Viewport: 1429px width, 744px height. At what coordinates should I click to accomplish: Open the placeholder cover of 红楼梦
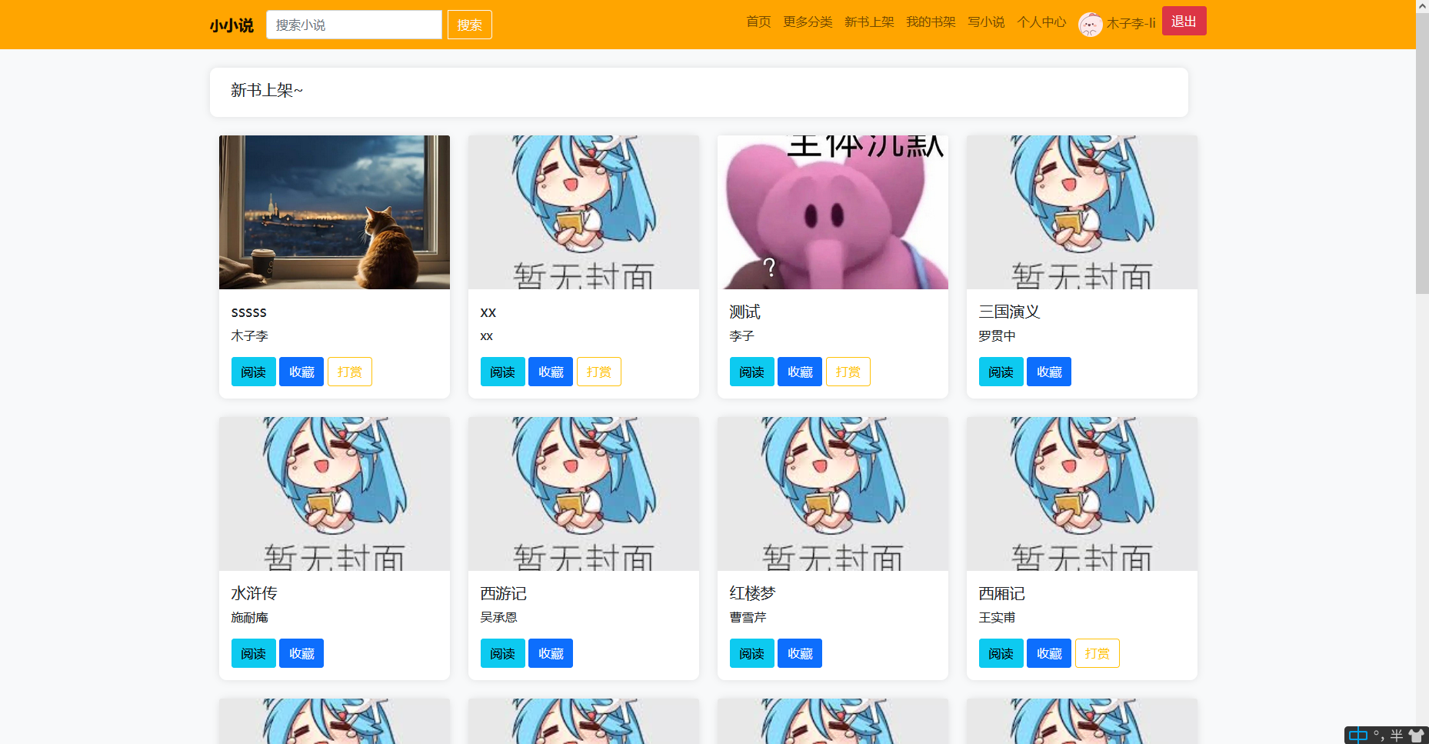pyautogui.click(x=833, y=494)
